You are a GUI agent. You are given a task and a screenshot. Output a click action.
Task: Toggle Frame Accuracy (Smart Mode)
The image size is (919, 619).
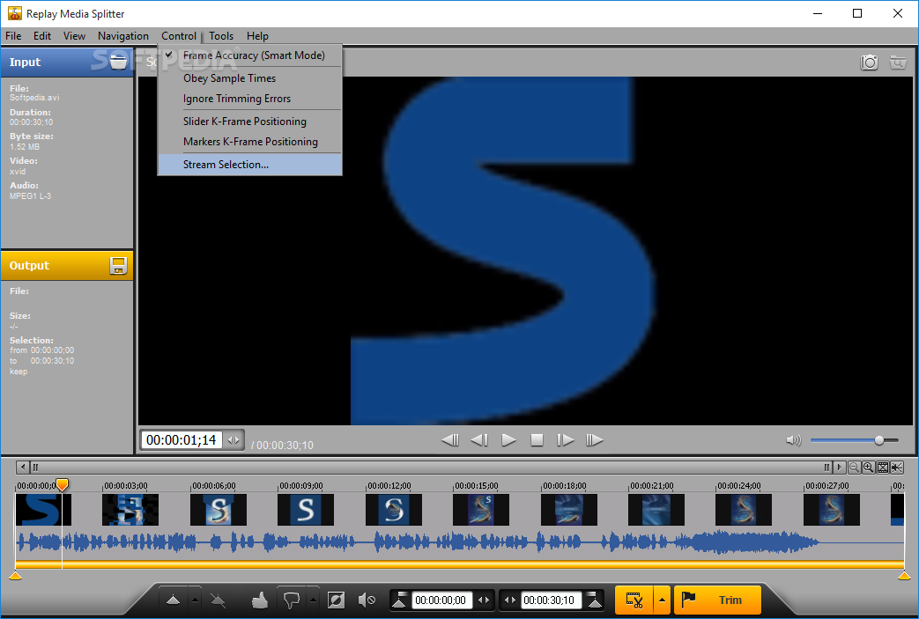tap(250, 55)
